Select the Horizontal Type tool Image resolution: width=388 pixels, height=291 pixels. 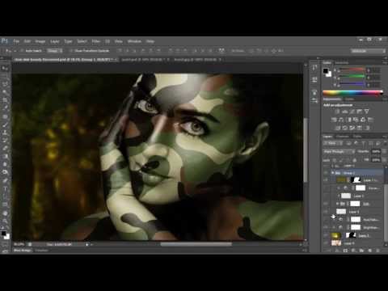click(5, 188)
